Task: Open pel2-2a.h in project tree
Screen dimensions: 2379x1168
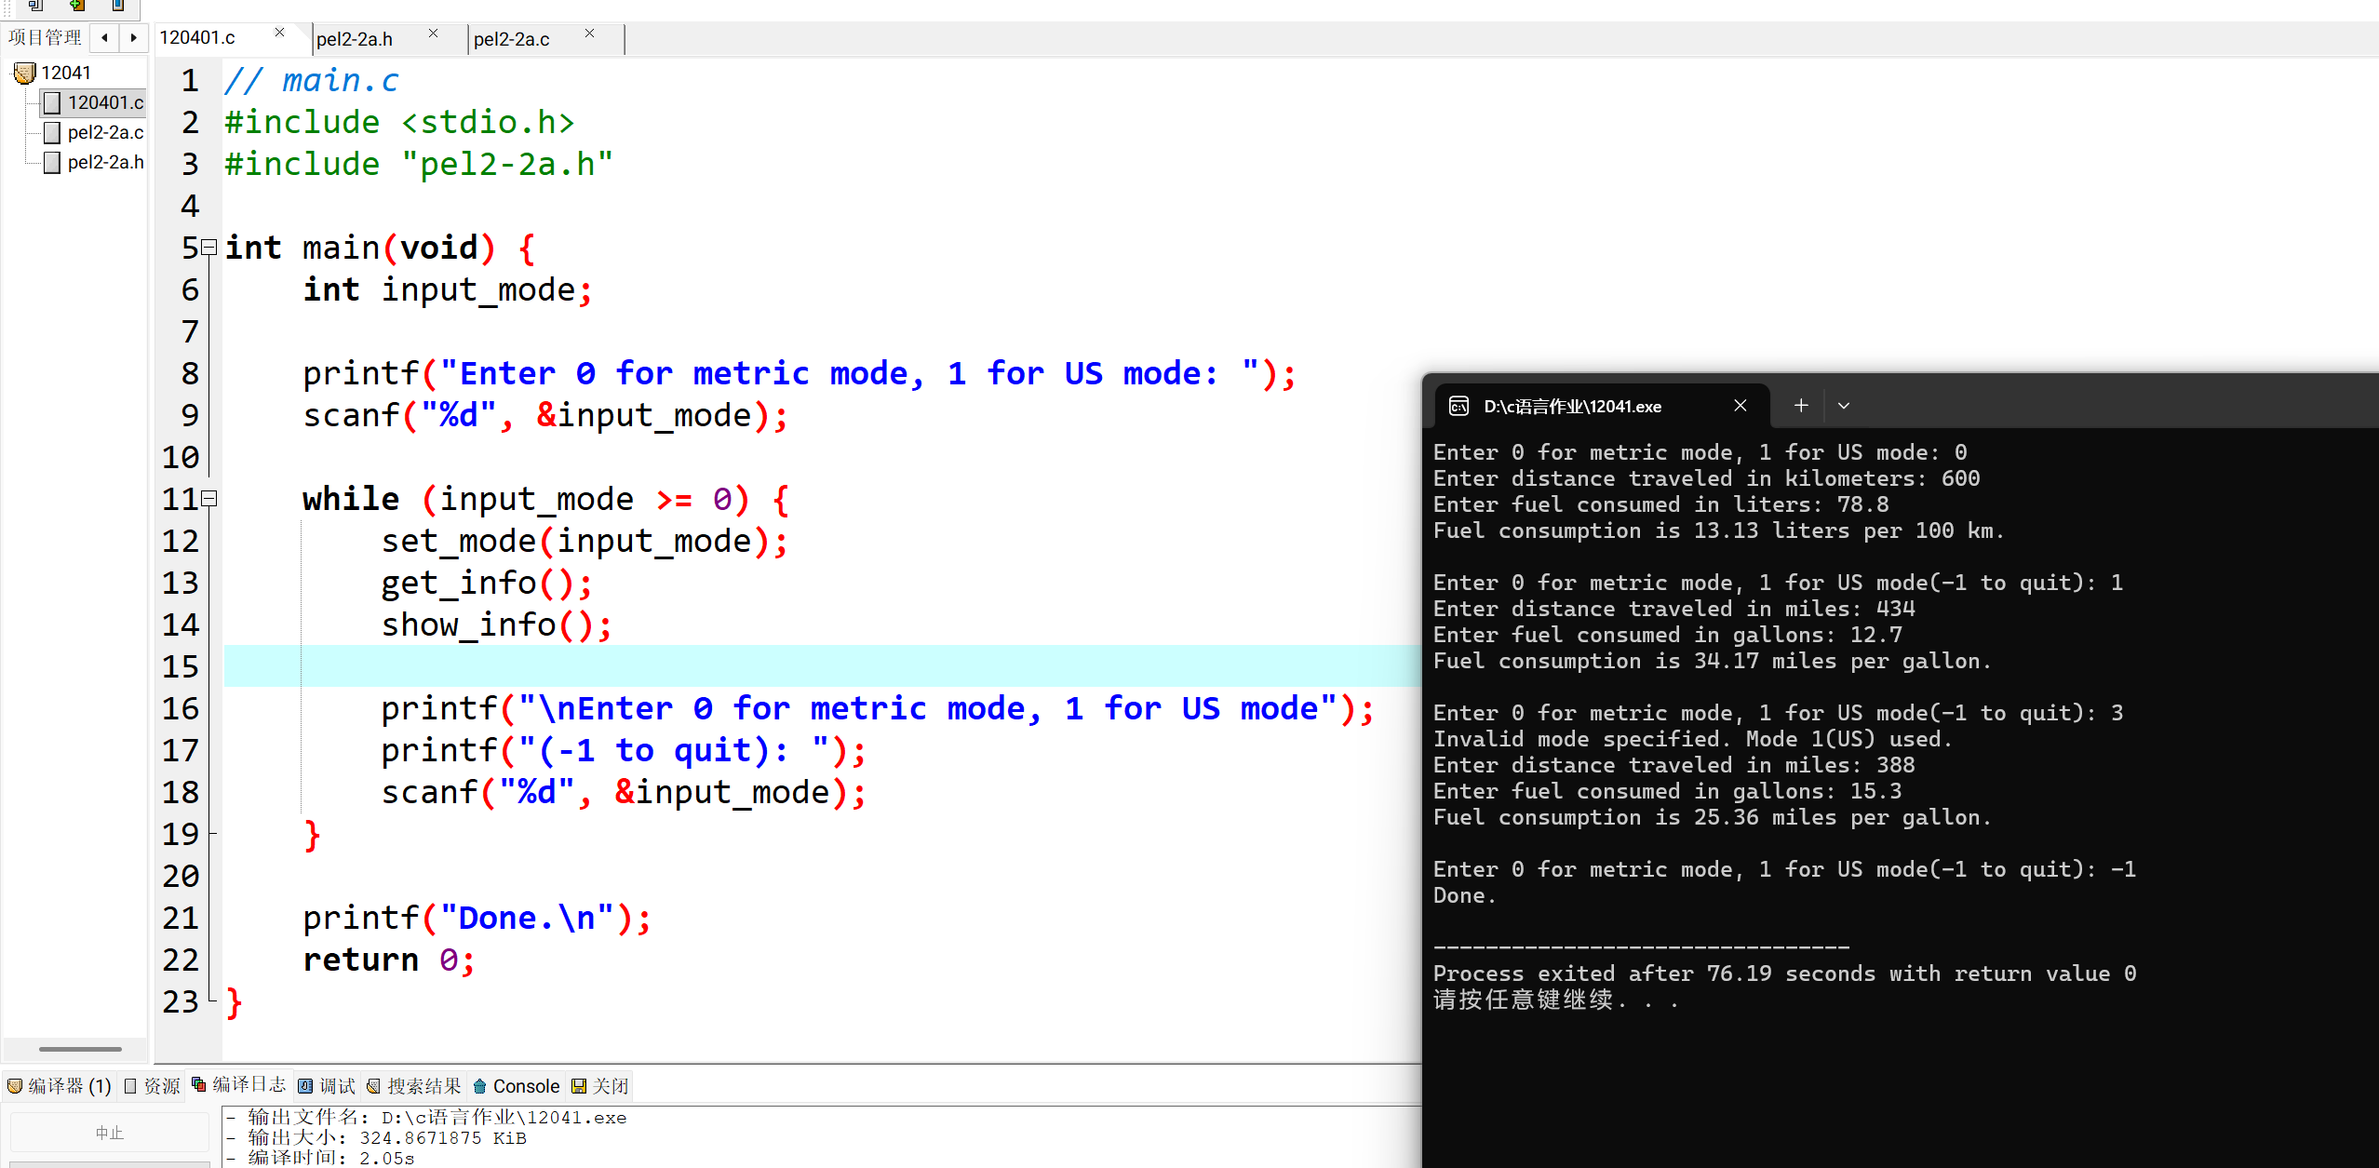Action: pos(105,162)
